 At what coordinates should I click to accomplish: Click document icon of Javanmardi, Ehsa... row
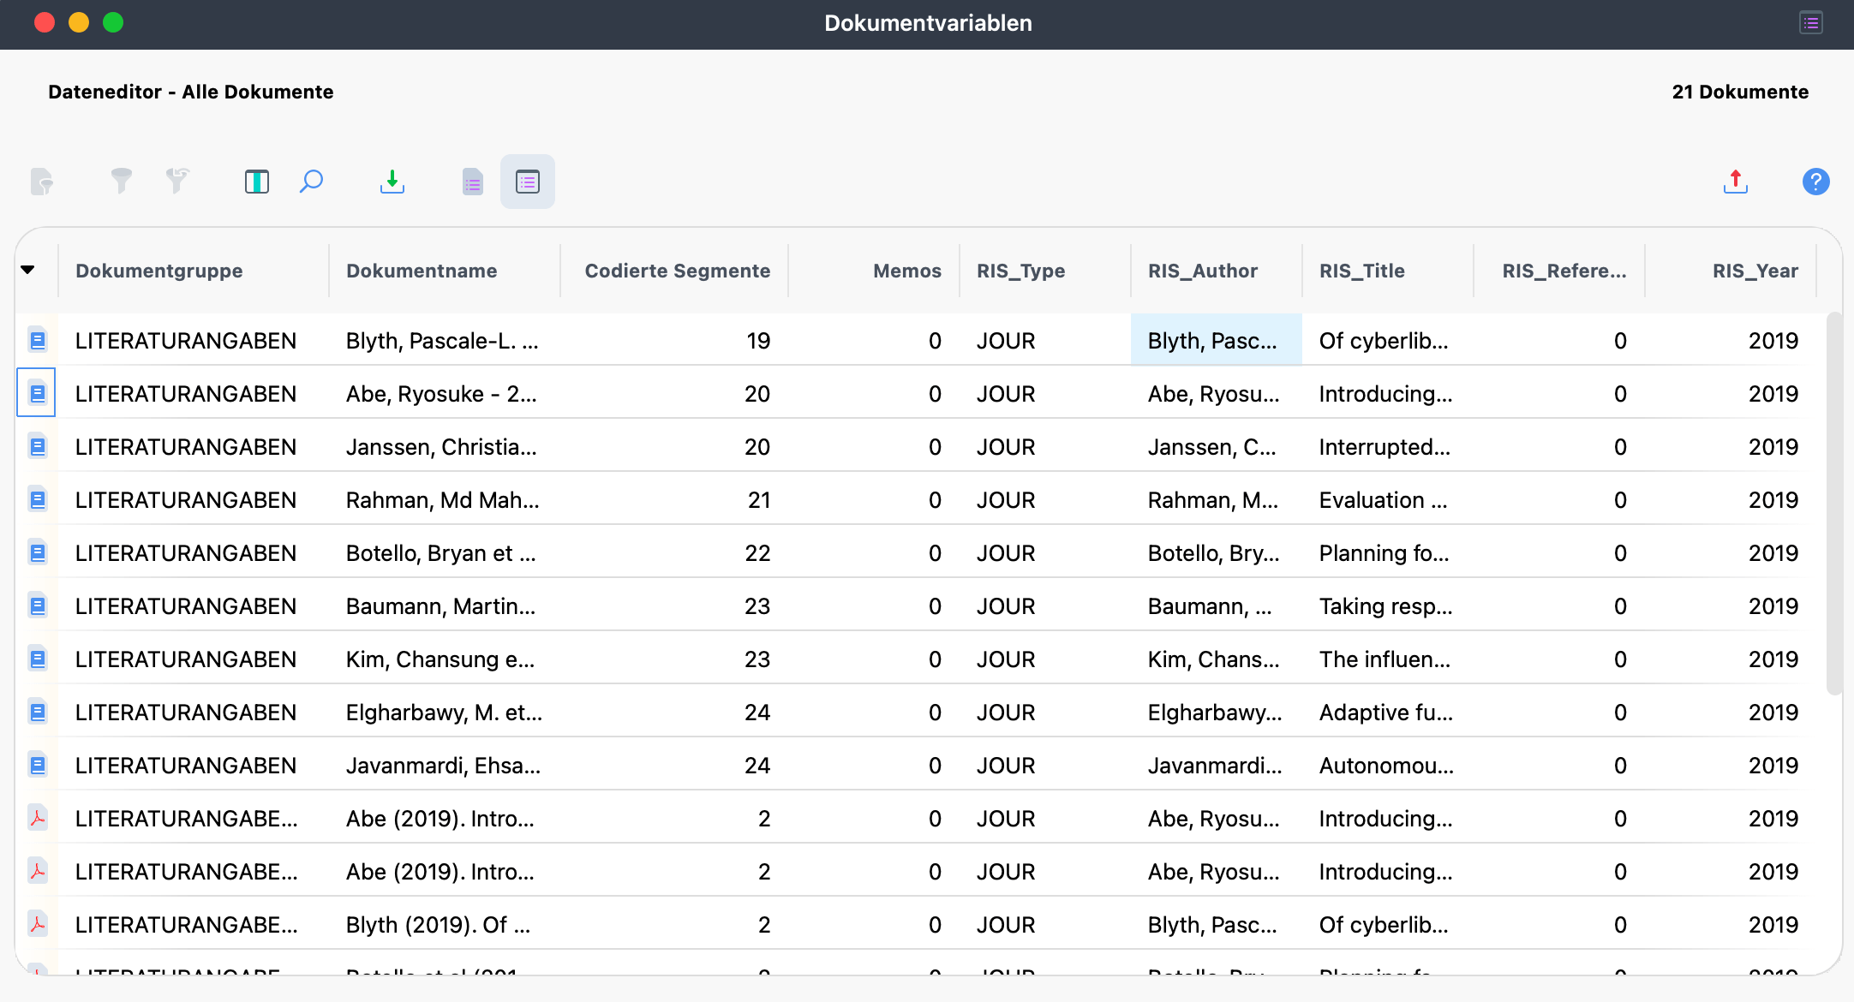click(37, 765)
